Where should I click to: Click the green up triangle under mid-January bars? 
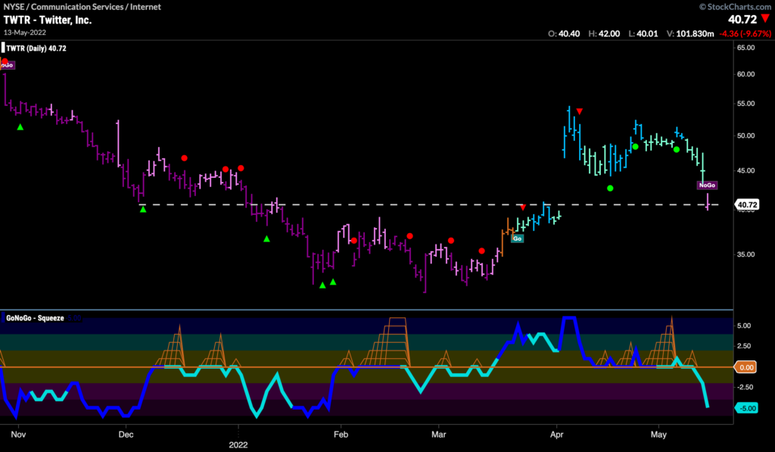click(x=267, y=238)
